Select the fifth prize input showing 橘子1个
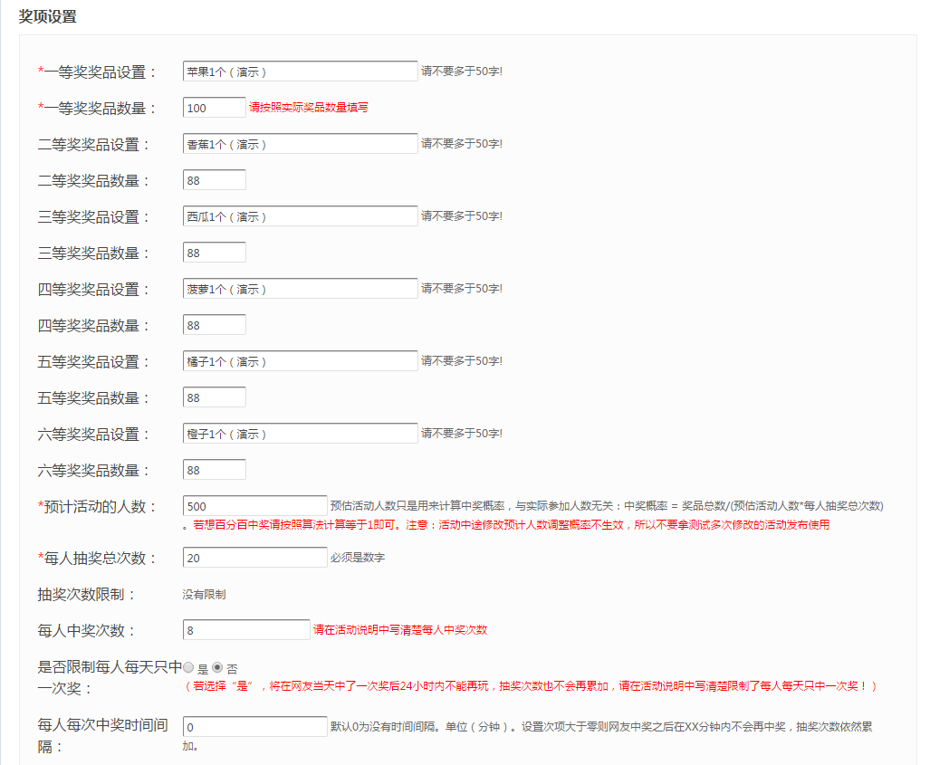 [x=299, y=360]
